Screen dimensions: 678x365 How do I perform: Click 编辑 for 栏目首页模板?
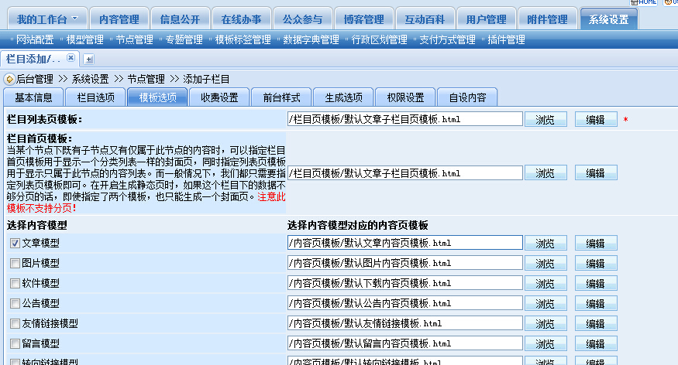[596, 173]
